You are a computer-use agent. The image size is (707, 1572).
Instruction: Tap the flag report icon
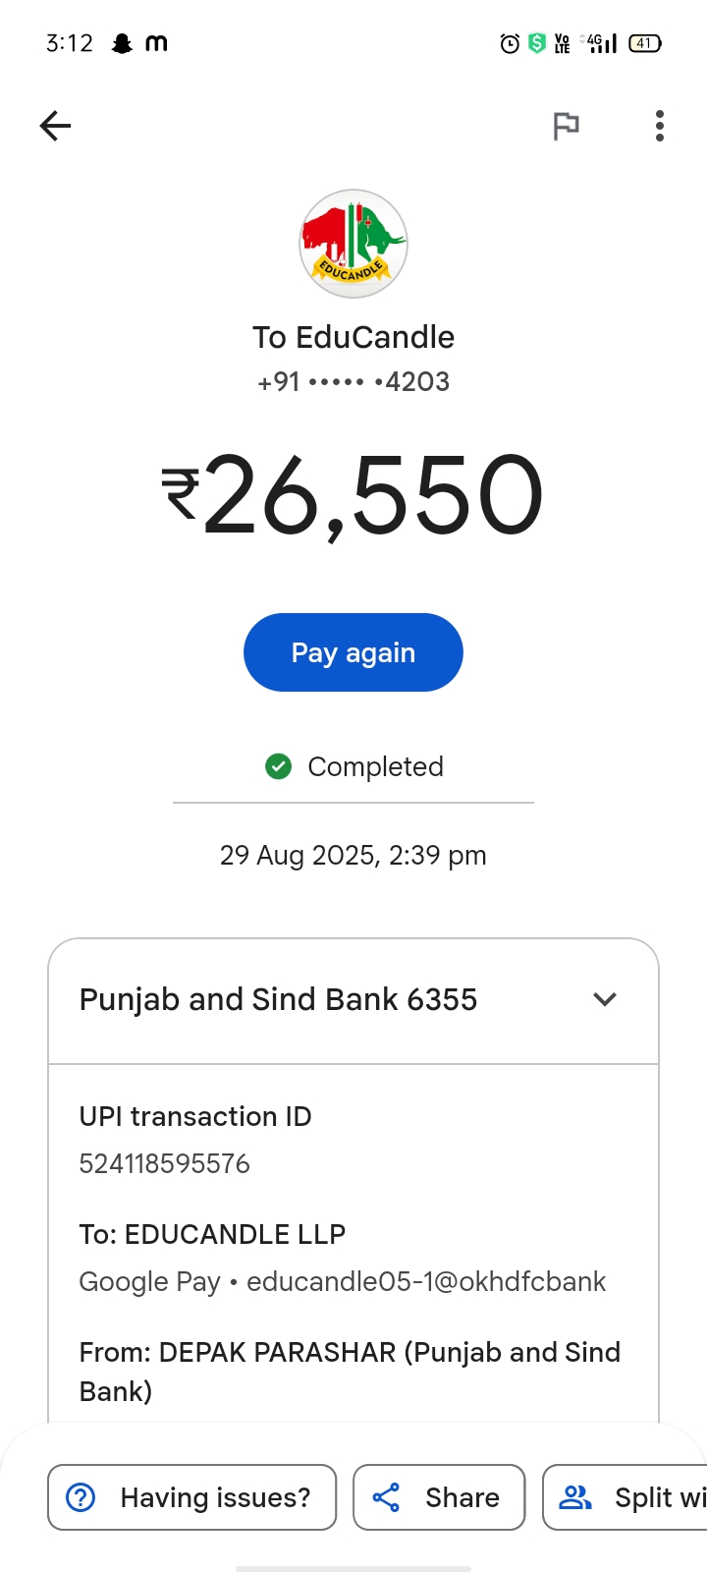click(566, 126)
